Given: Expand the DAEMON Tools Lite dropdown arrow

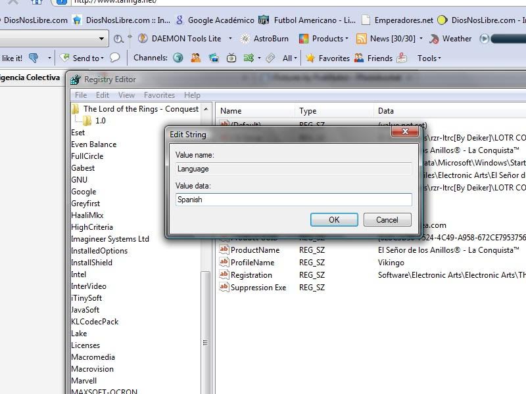Looking at the screenshot, I should 230,39.
